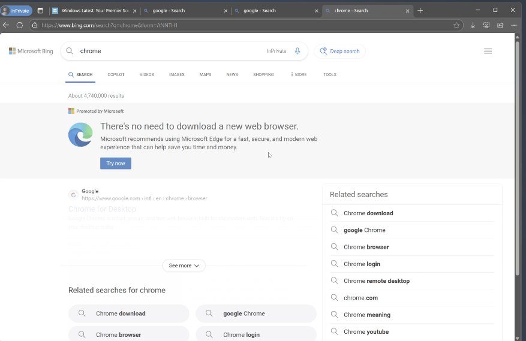526x341 pixels.
Task: Reload the page with refresh icon
Action: (19, 25)
